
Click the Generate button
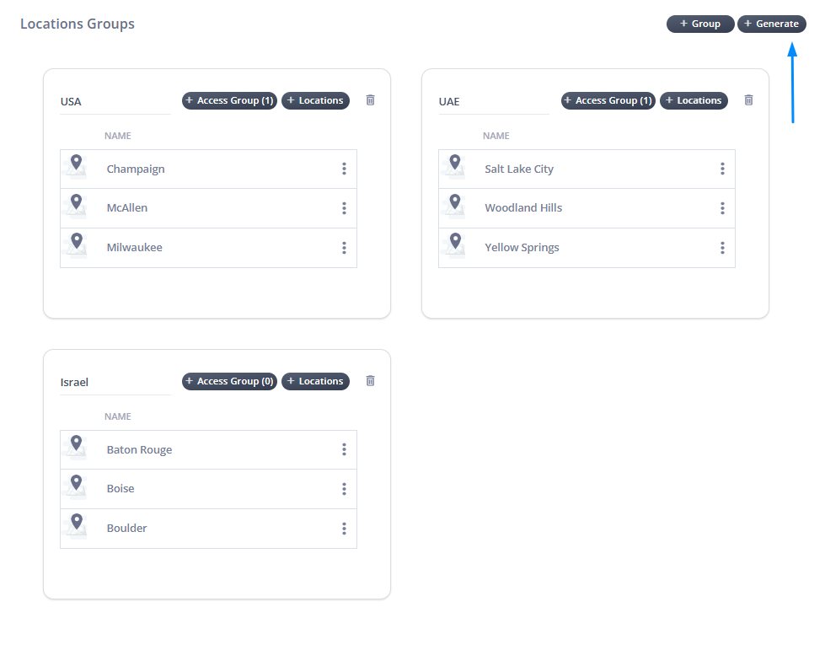tap(771, 24)
